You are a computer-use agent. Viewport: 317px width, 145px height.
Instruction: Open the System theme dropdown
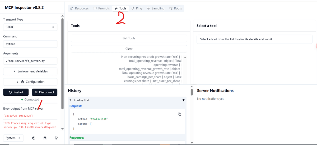(x=13, y=138)
